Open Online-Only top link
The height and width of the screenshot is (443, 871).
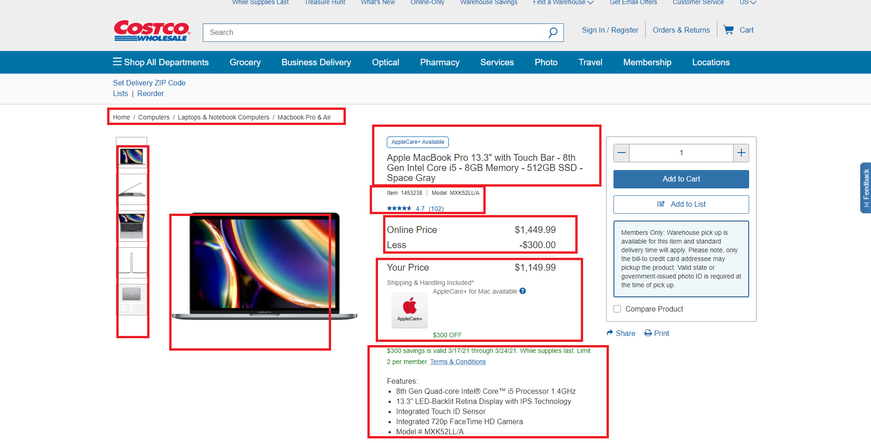pyautogui.click(x=427, y=2)
